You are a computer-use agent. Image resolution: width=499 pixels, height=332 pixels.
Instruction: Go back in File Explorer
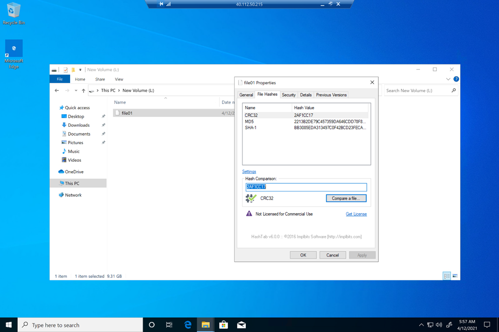(57, 90)
